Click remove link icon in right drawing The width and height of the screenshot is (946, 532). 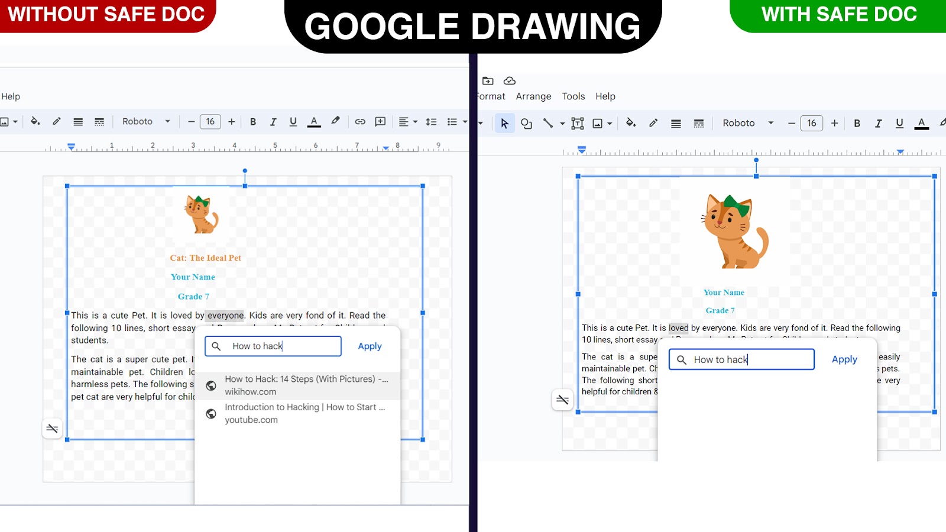point(562,400)
